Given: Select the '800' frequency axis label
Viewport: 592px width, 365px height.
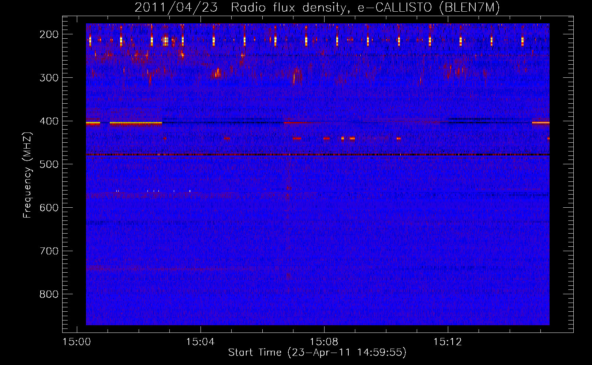Looking at the screenshot, I should 49,294.
